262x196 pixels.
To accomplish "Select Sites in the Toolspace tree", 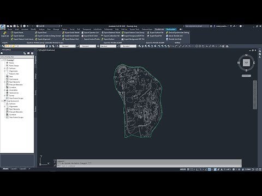I will click(x=11, y=76).
